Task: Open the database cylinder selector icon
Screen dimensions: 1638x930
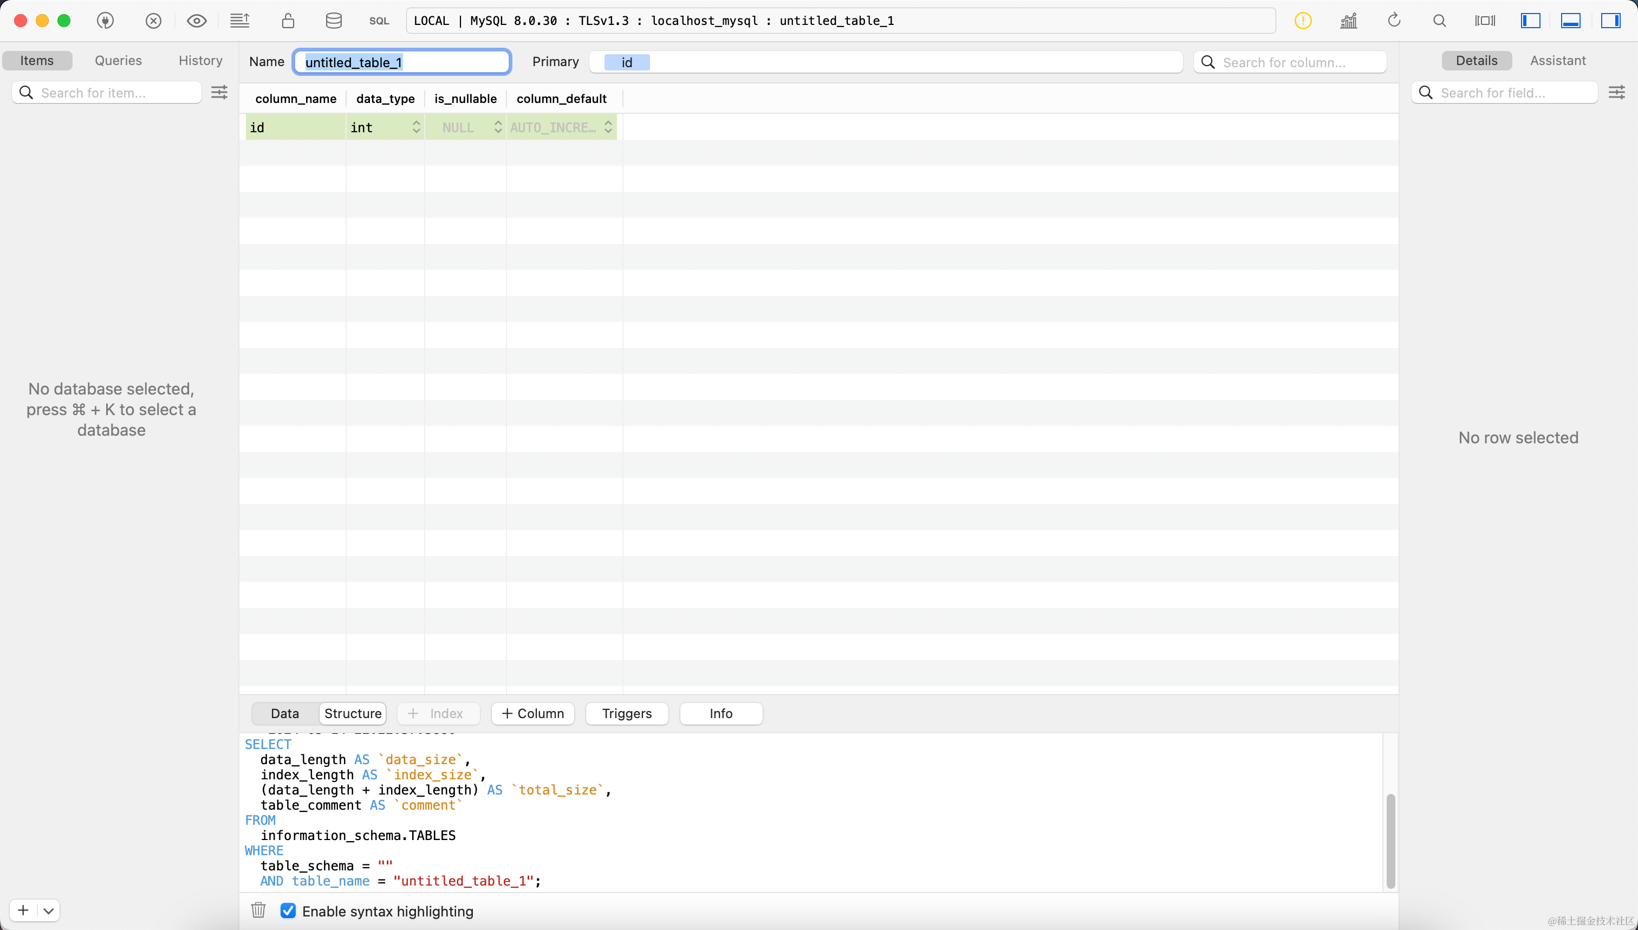Action: (x=333, y=21)
